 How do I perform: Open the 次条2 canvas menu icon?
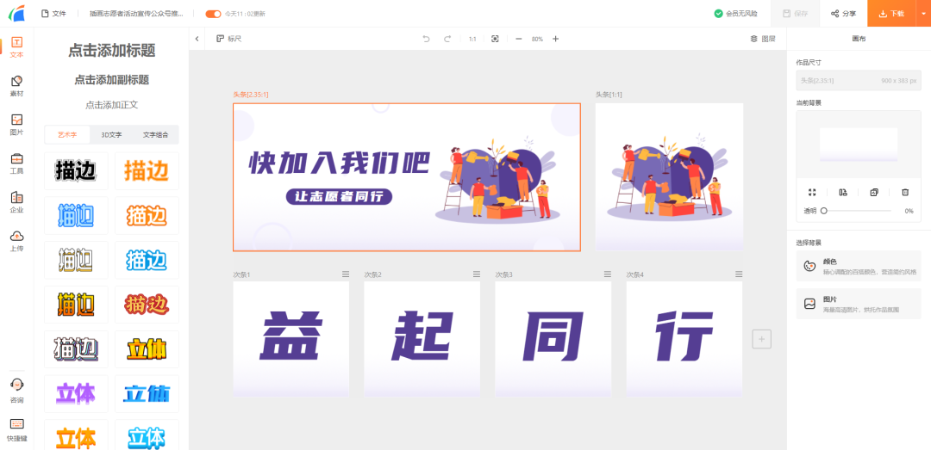476,274
